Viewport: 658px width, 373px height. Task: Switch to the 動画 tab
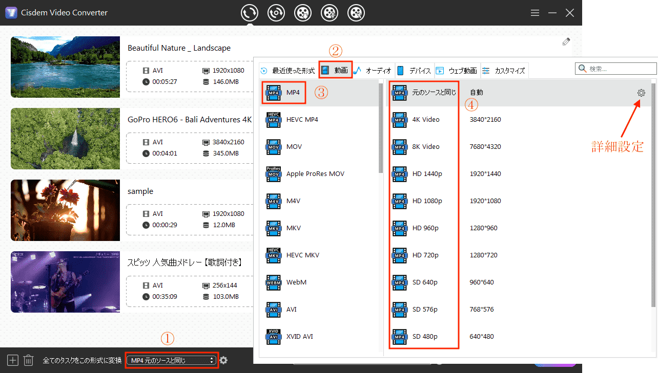click(x=336, y=70)
